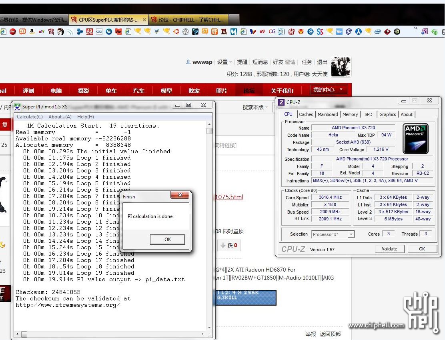Open the 6V bookmark icon
This screenshot has height=340, width=445.
click(x=262, y=32)
